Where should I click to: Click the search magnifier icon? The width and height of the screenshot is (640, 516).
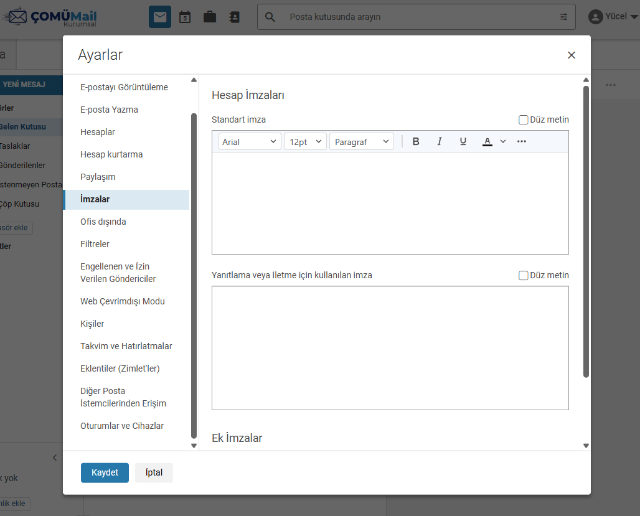[270, 17]
